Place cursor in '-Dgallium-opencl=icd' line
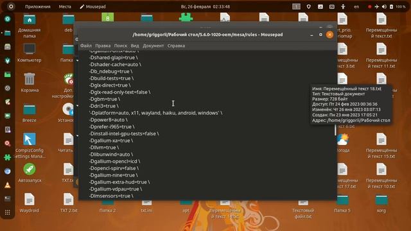 114,161
